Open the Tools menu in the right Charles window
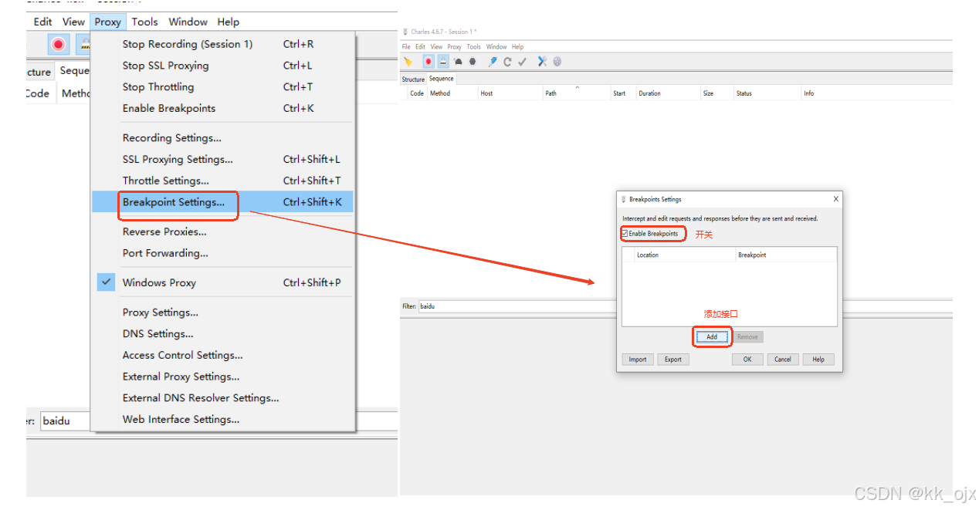Viewport: 979px width, 510px height. pos(474,47)
